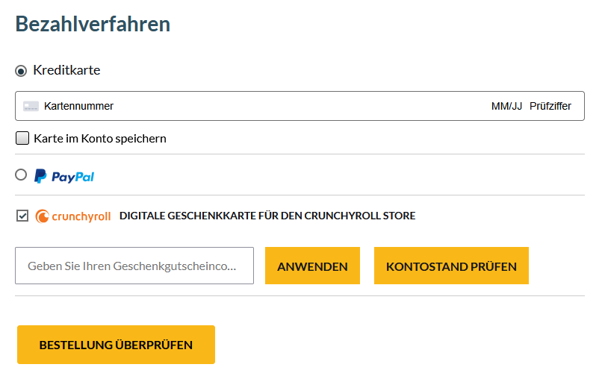
Task: Click the gray credit card icon
Action: (x=31, y=106)
